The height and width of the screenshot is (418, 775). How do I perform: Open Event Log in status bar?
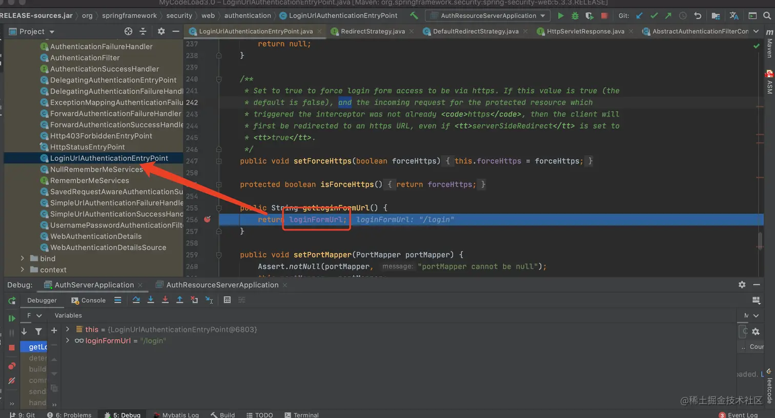point(738,415)
